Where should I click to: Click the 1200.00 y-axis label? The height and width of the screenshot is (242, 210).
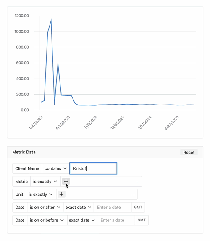tap(21, 16)
